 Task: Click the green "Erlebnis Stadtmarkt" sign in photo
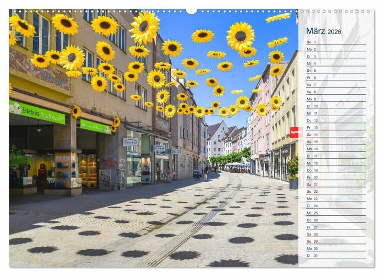pyautogui.click(x=37, y=112)
